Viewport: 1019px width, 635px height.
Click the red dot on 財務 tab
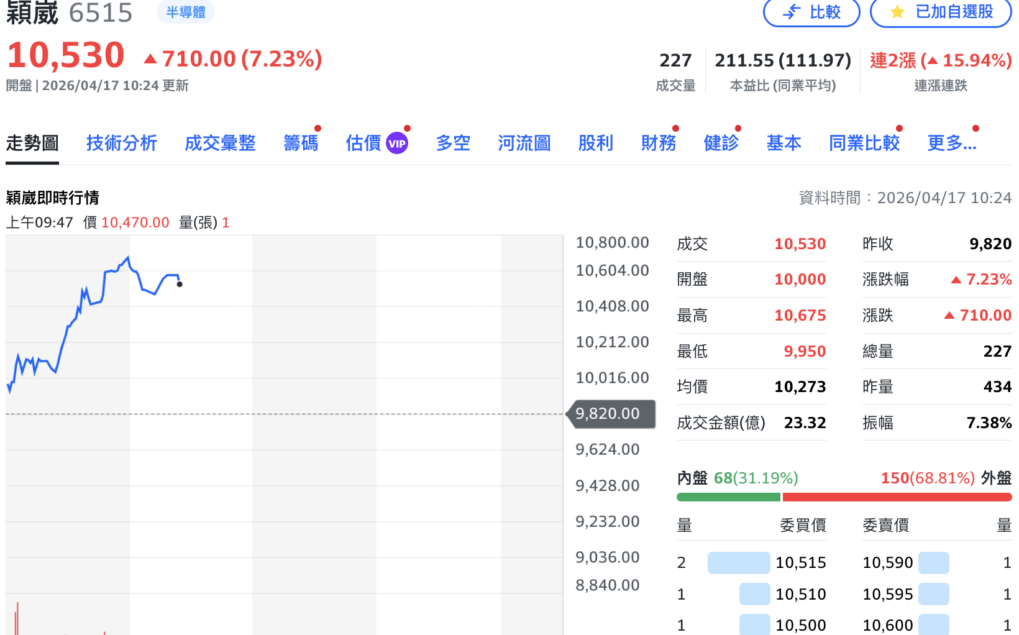(677, 128)
